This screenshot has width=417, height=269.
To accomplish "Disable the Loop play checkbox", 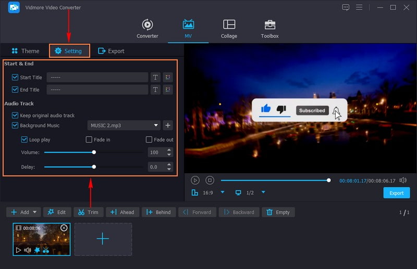I will pyautogui.click(x=24, y=140).
